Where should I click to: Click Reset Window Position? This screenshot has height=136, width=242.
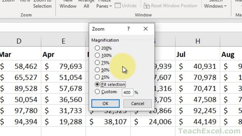coord(171,6)
